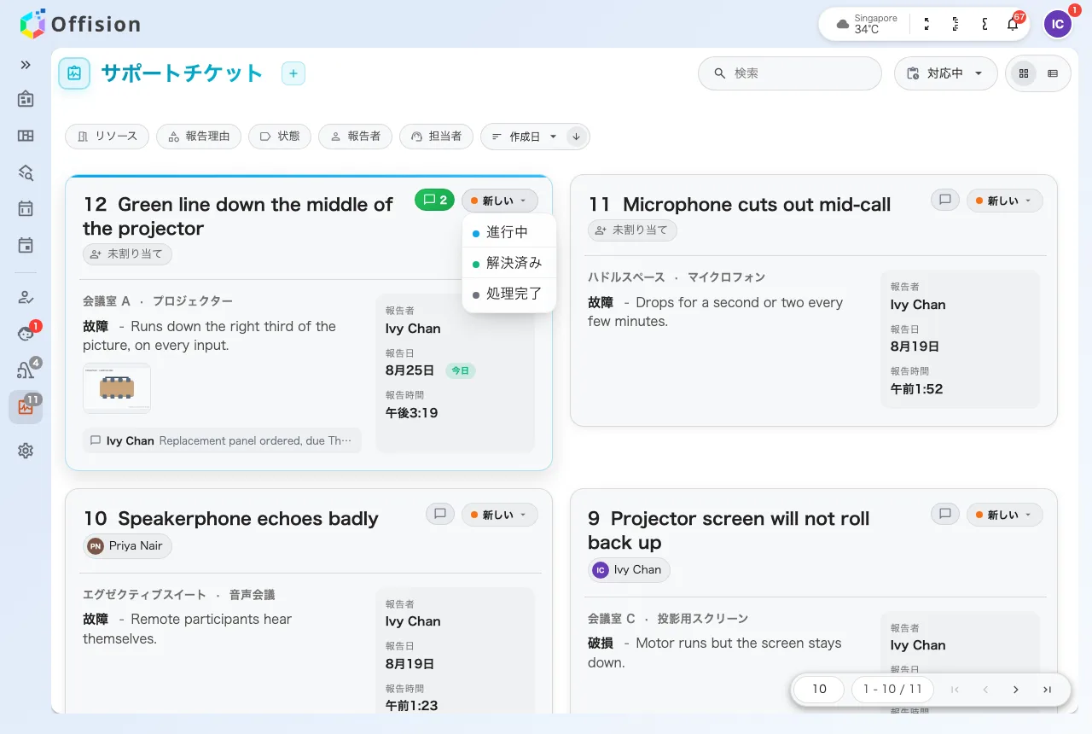
Task: Open the status dropdown on ticket 11
Action: pyautogui.click(x=1005, y=201)
